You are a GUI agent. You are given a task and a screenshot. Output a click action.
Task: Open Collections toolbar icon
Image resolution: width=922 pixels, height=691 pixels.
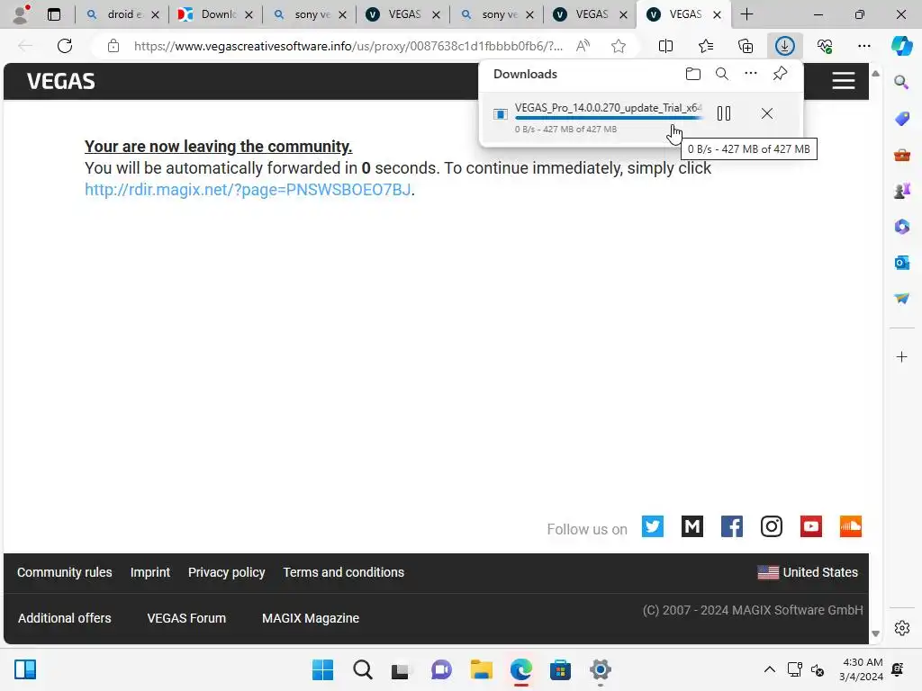746,46
